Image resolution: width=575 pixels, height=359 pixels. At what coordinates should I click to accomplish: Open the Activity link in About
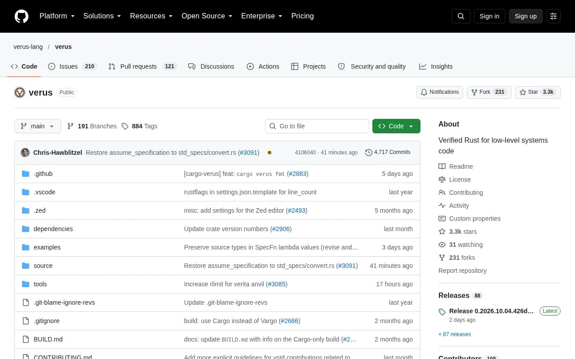click(x=454, y=206)
